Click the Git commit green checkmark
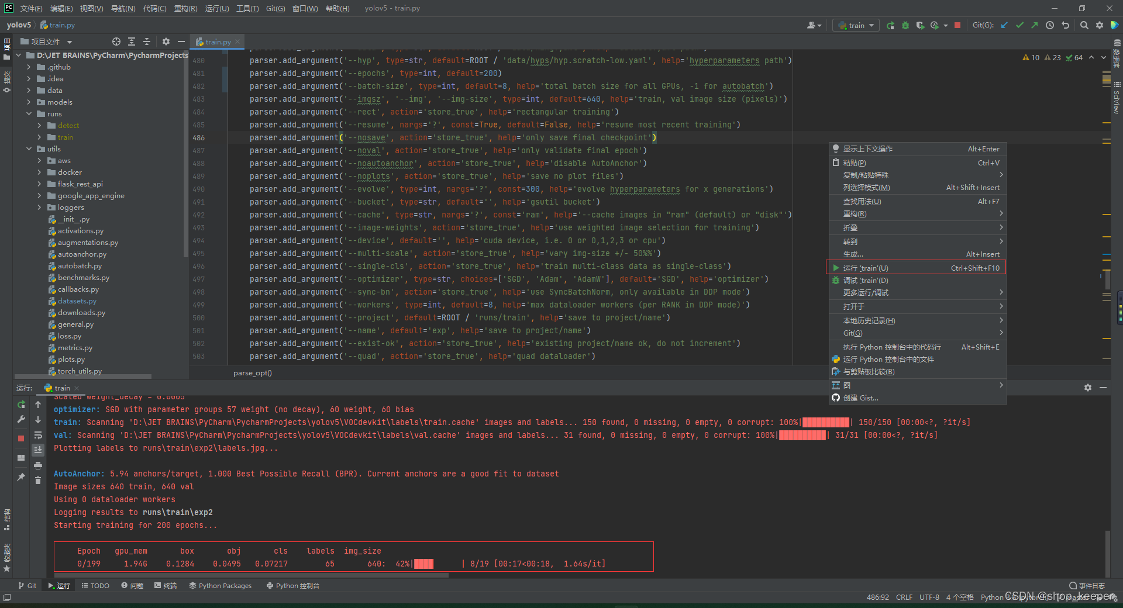 point(1019,25)
